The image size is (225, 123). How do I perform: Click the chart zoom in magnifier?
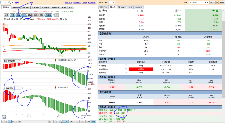[x=60, y=121]
